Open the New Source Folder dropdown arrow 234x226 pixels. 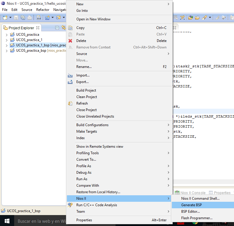coord(64,17)
